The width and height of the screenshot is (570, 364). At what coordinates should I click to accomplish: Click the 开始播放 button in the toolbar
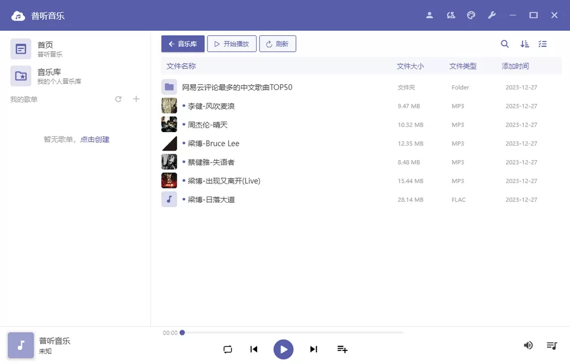(232, 43)
